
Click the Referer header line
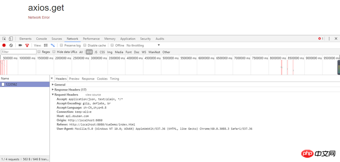pyautogui.click(x=96, y=125)
